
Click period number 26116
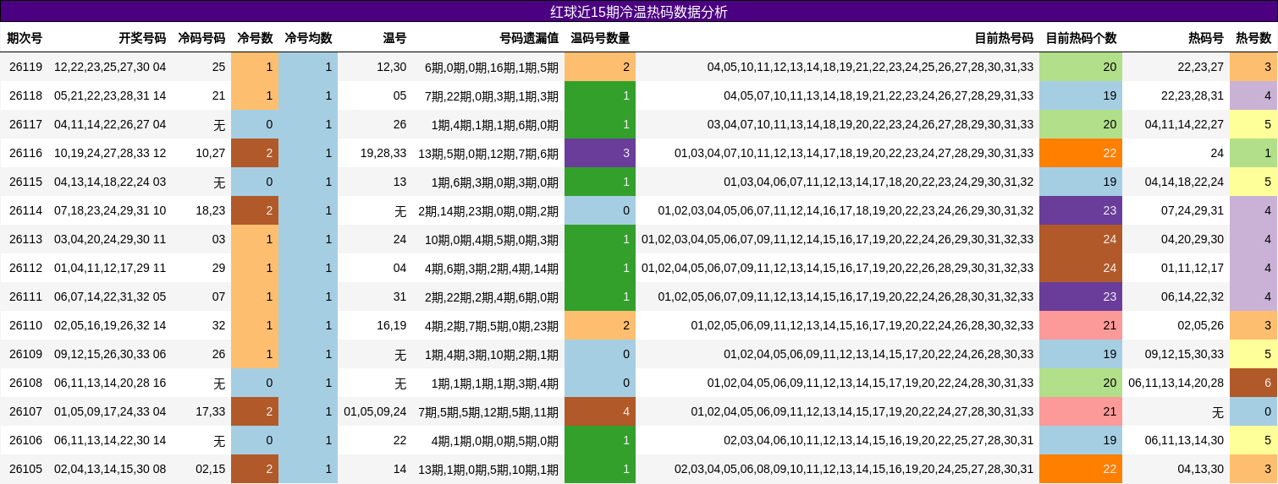(x=25, y=153)
